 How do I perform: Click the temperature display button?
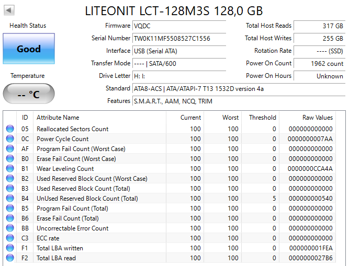pos(28,94)
